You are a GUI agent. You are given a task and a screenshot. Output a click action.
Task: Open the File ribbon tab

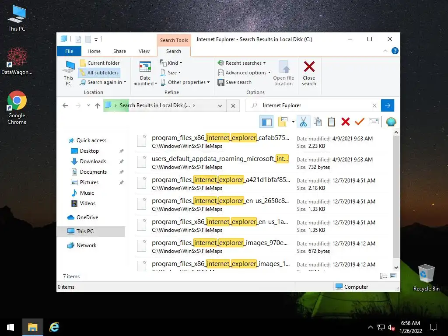(69, 51)
